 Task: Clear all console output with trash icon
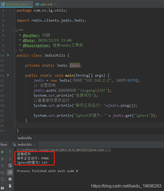(x=10, y=186)
